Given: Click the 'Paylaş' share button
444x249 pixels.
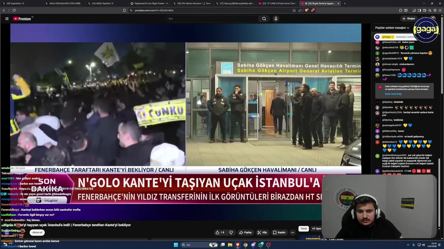Looking at the screenshot, I should coord(245,232).
